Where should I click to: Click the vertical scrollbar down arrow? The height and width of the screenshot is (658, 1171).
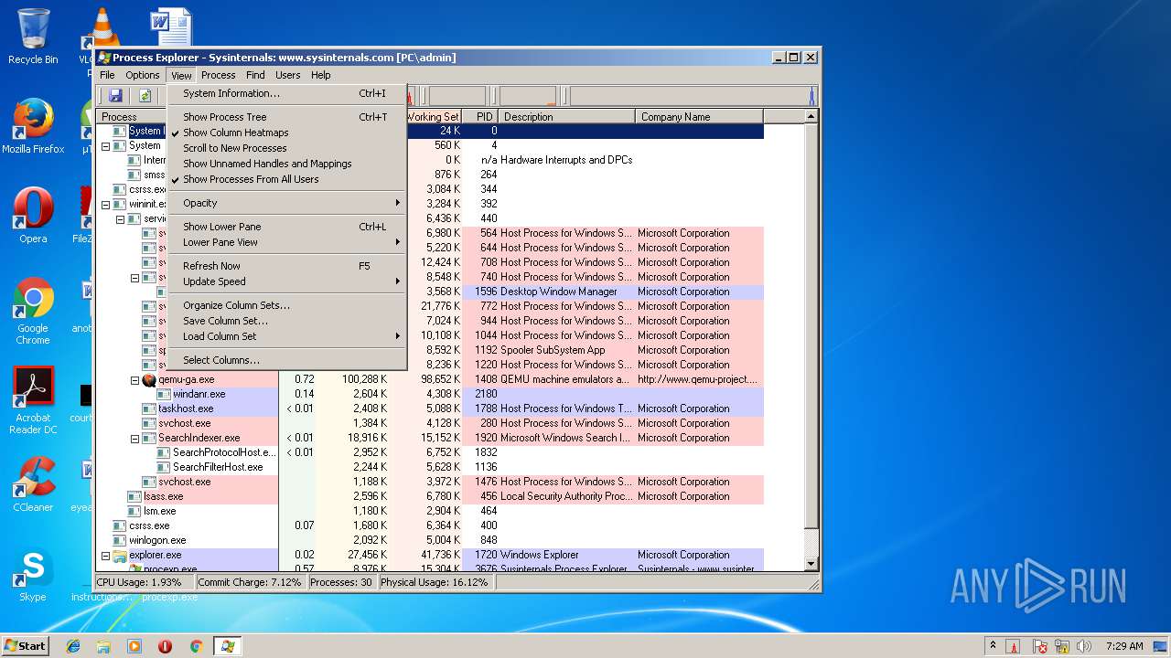coord(811,565)
